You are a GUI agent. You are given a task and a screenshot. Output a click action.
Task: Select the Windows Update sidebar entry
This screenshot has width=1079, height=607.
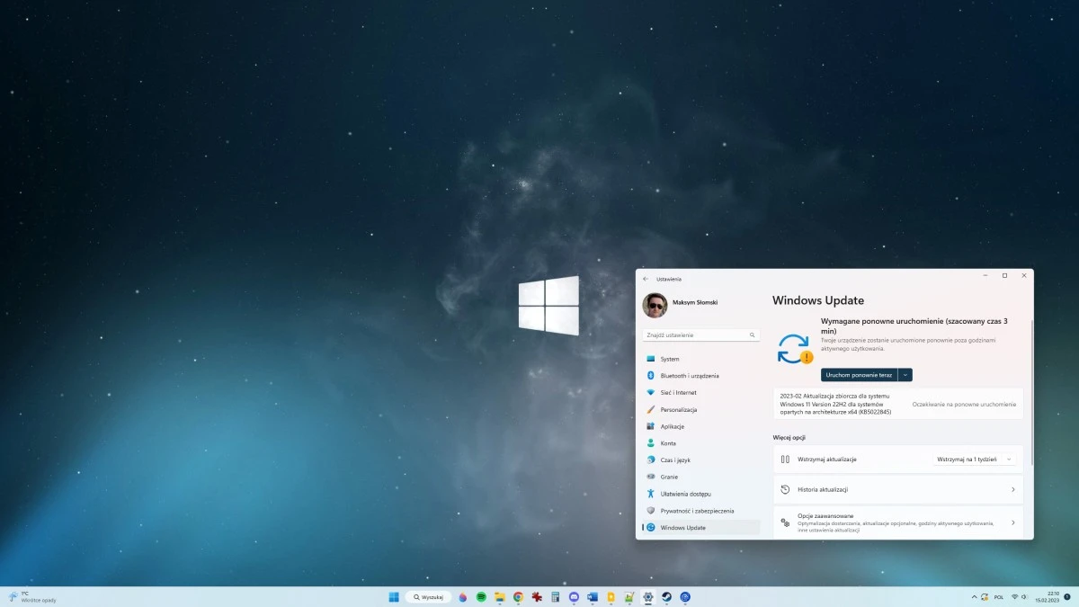684,527
